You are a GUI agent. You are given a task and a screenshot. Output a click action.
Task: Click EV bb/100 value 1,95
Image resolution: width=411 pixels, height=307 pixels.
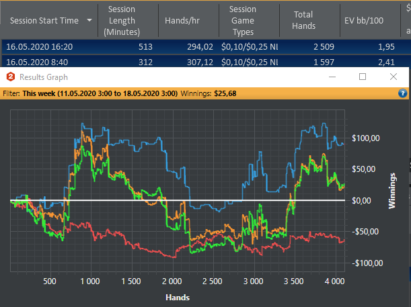click(386, 47)
